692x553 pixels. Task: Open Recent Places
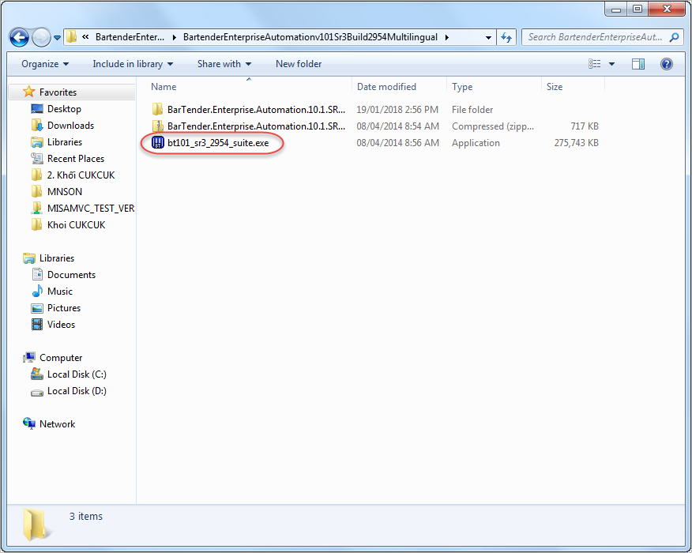(76, 159)
